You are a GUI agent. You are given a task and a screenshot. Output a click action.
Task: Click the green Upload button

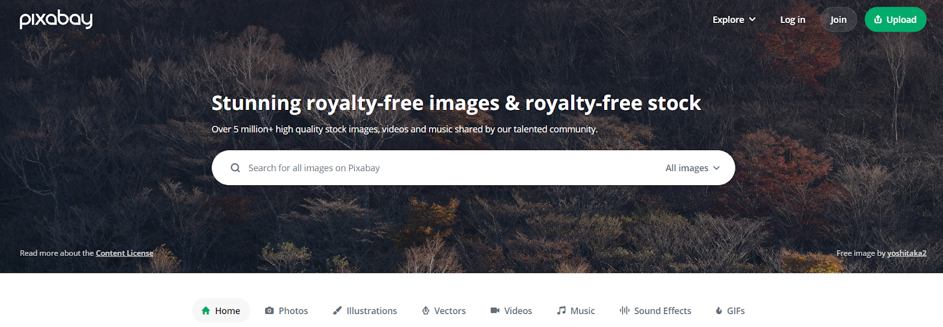pyautogui.click(x=895, y=19)
